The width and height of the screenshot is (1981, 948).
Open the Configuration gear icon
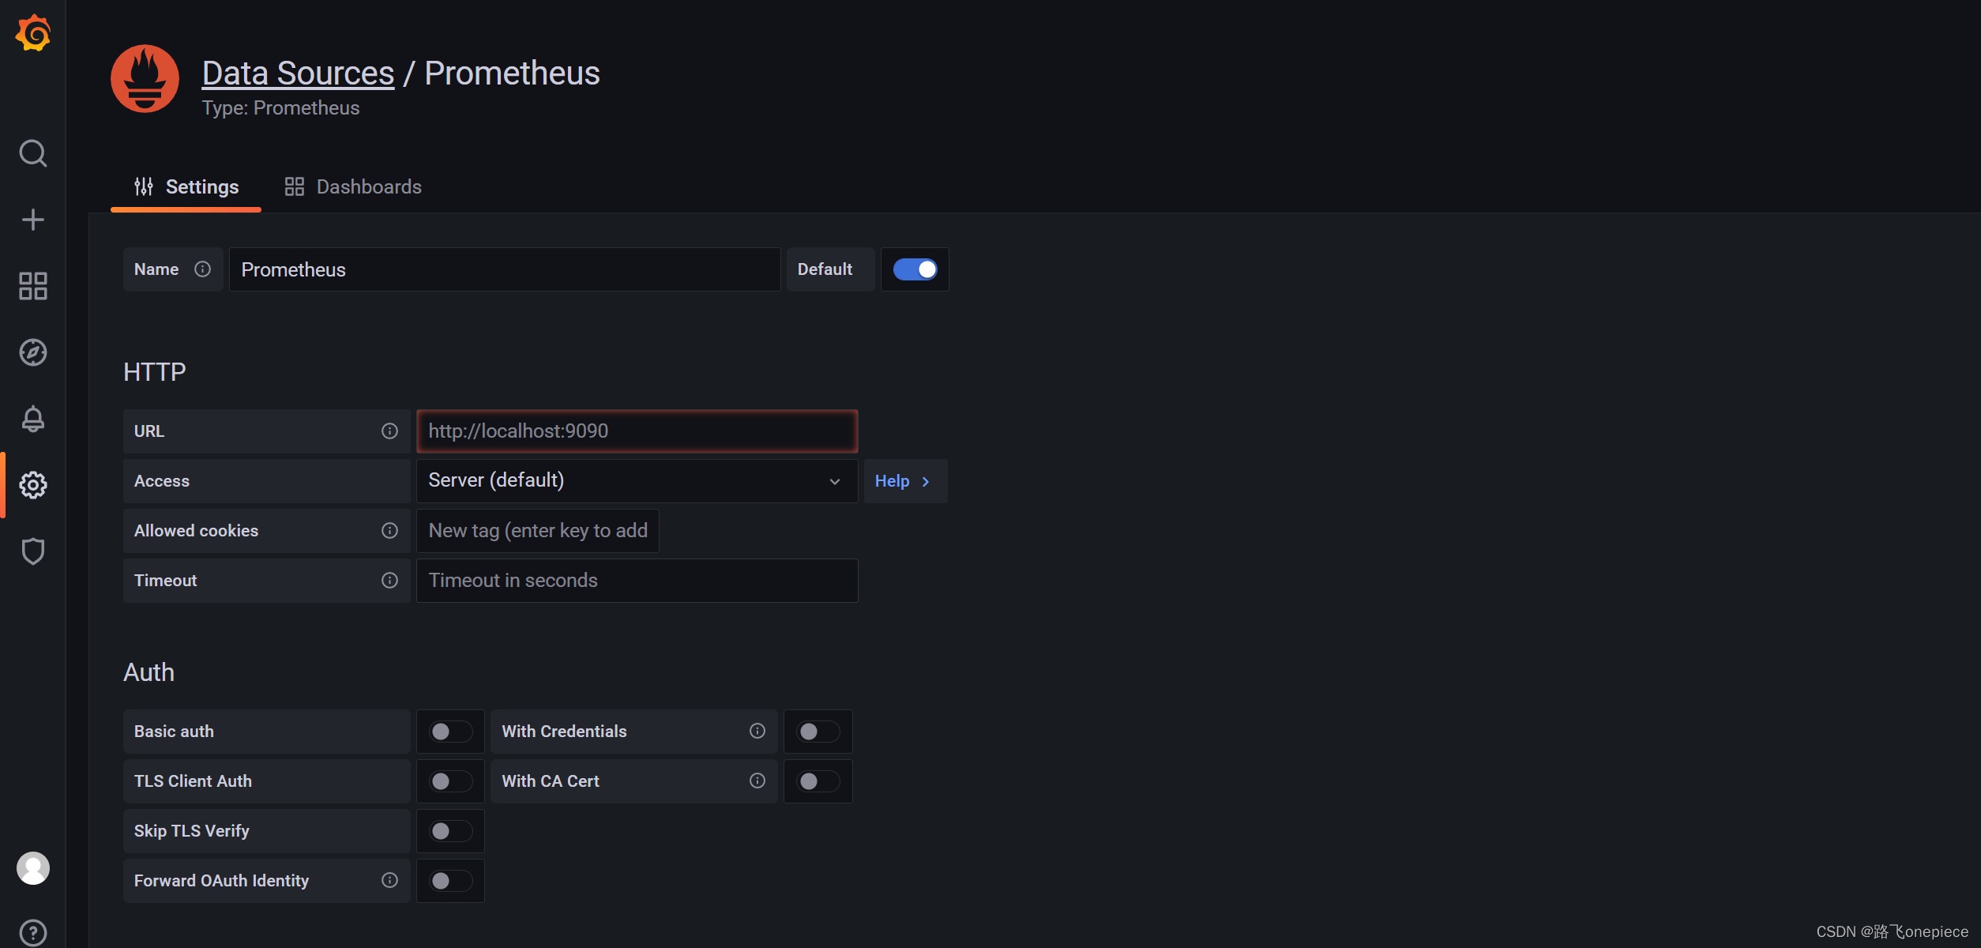click(x=33, y=485)
